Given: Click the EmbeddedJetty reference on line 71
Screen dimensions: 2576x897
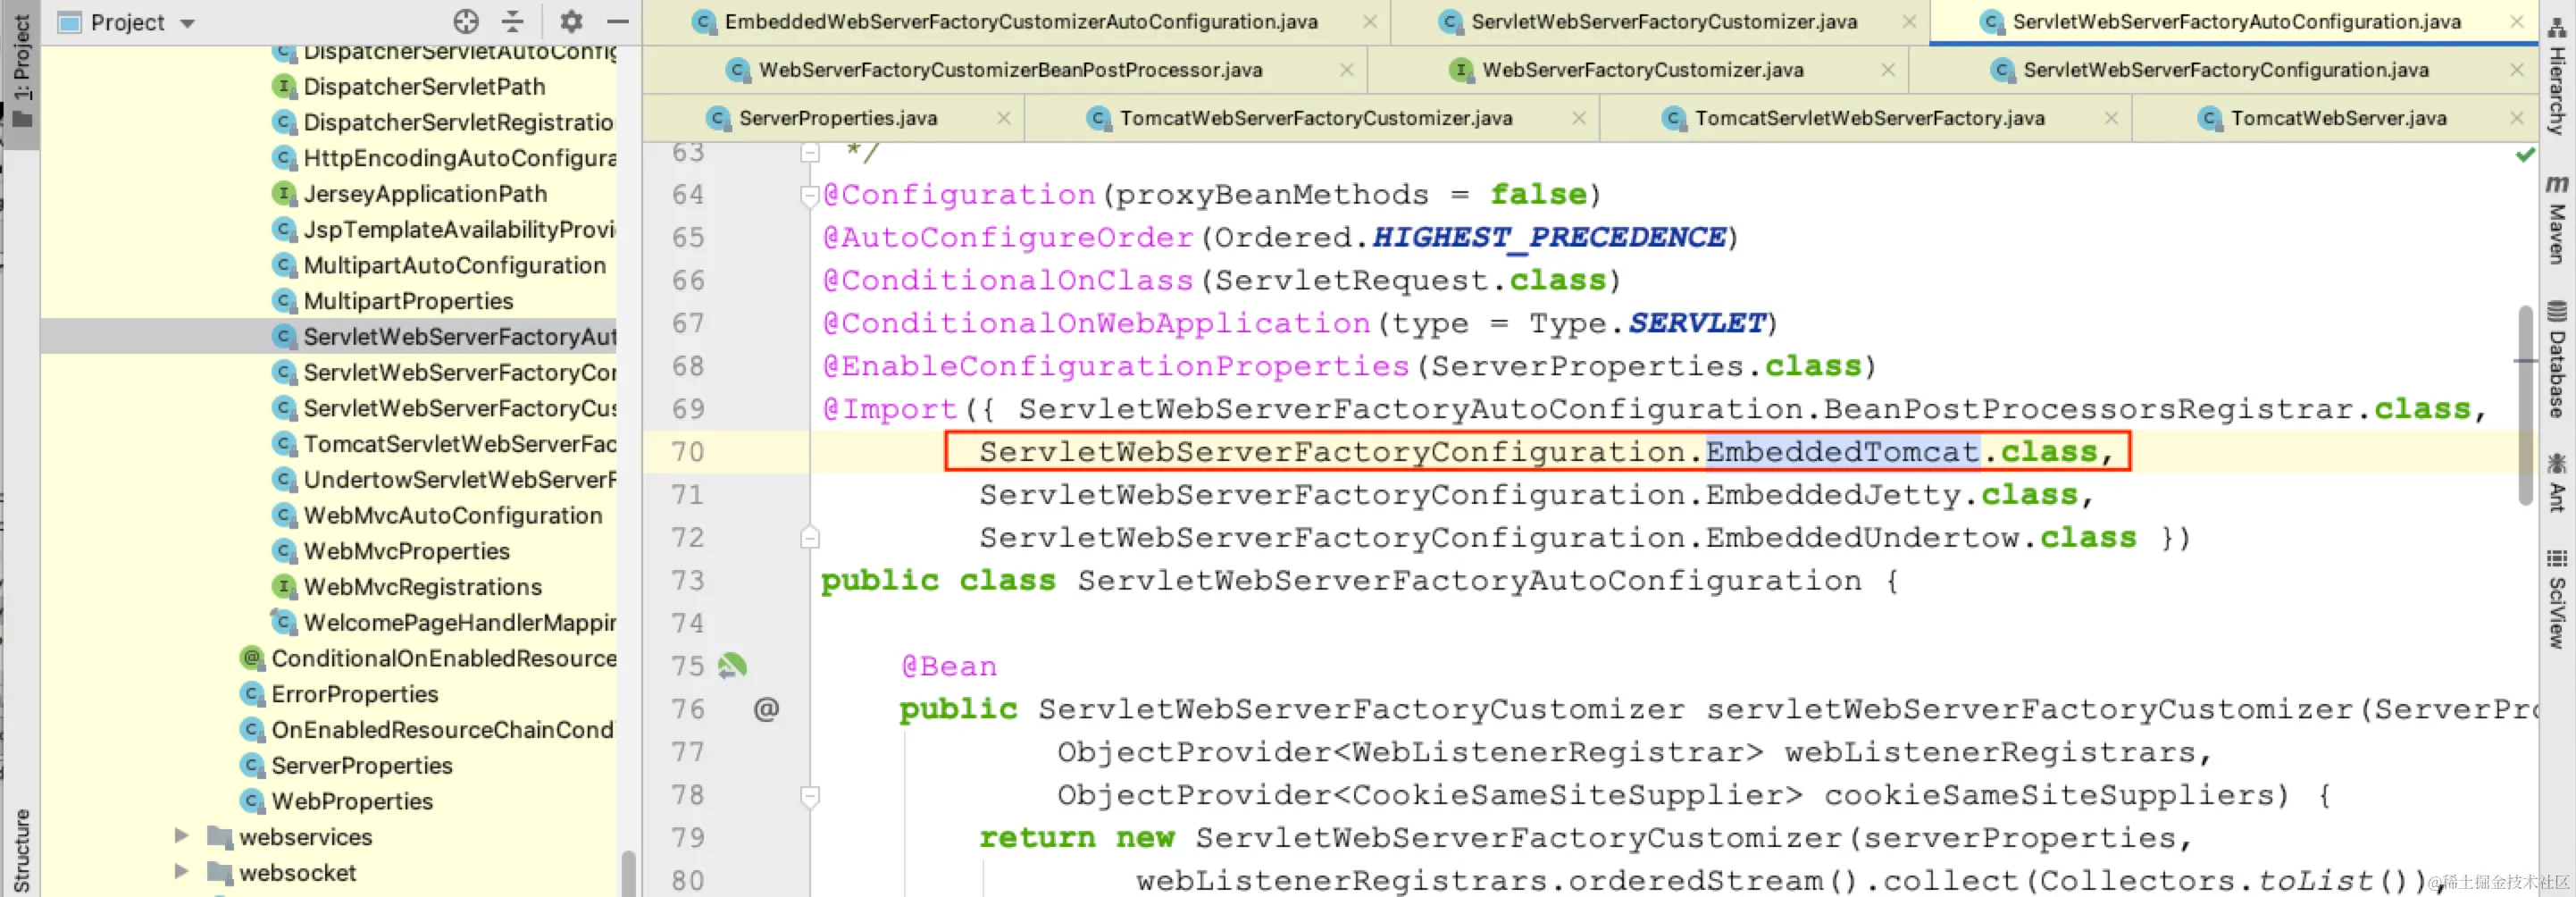Looking at the screenshot, I should [1833, 495].
